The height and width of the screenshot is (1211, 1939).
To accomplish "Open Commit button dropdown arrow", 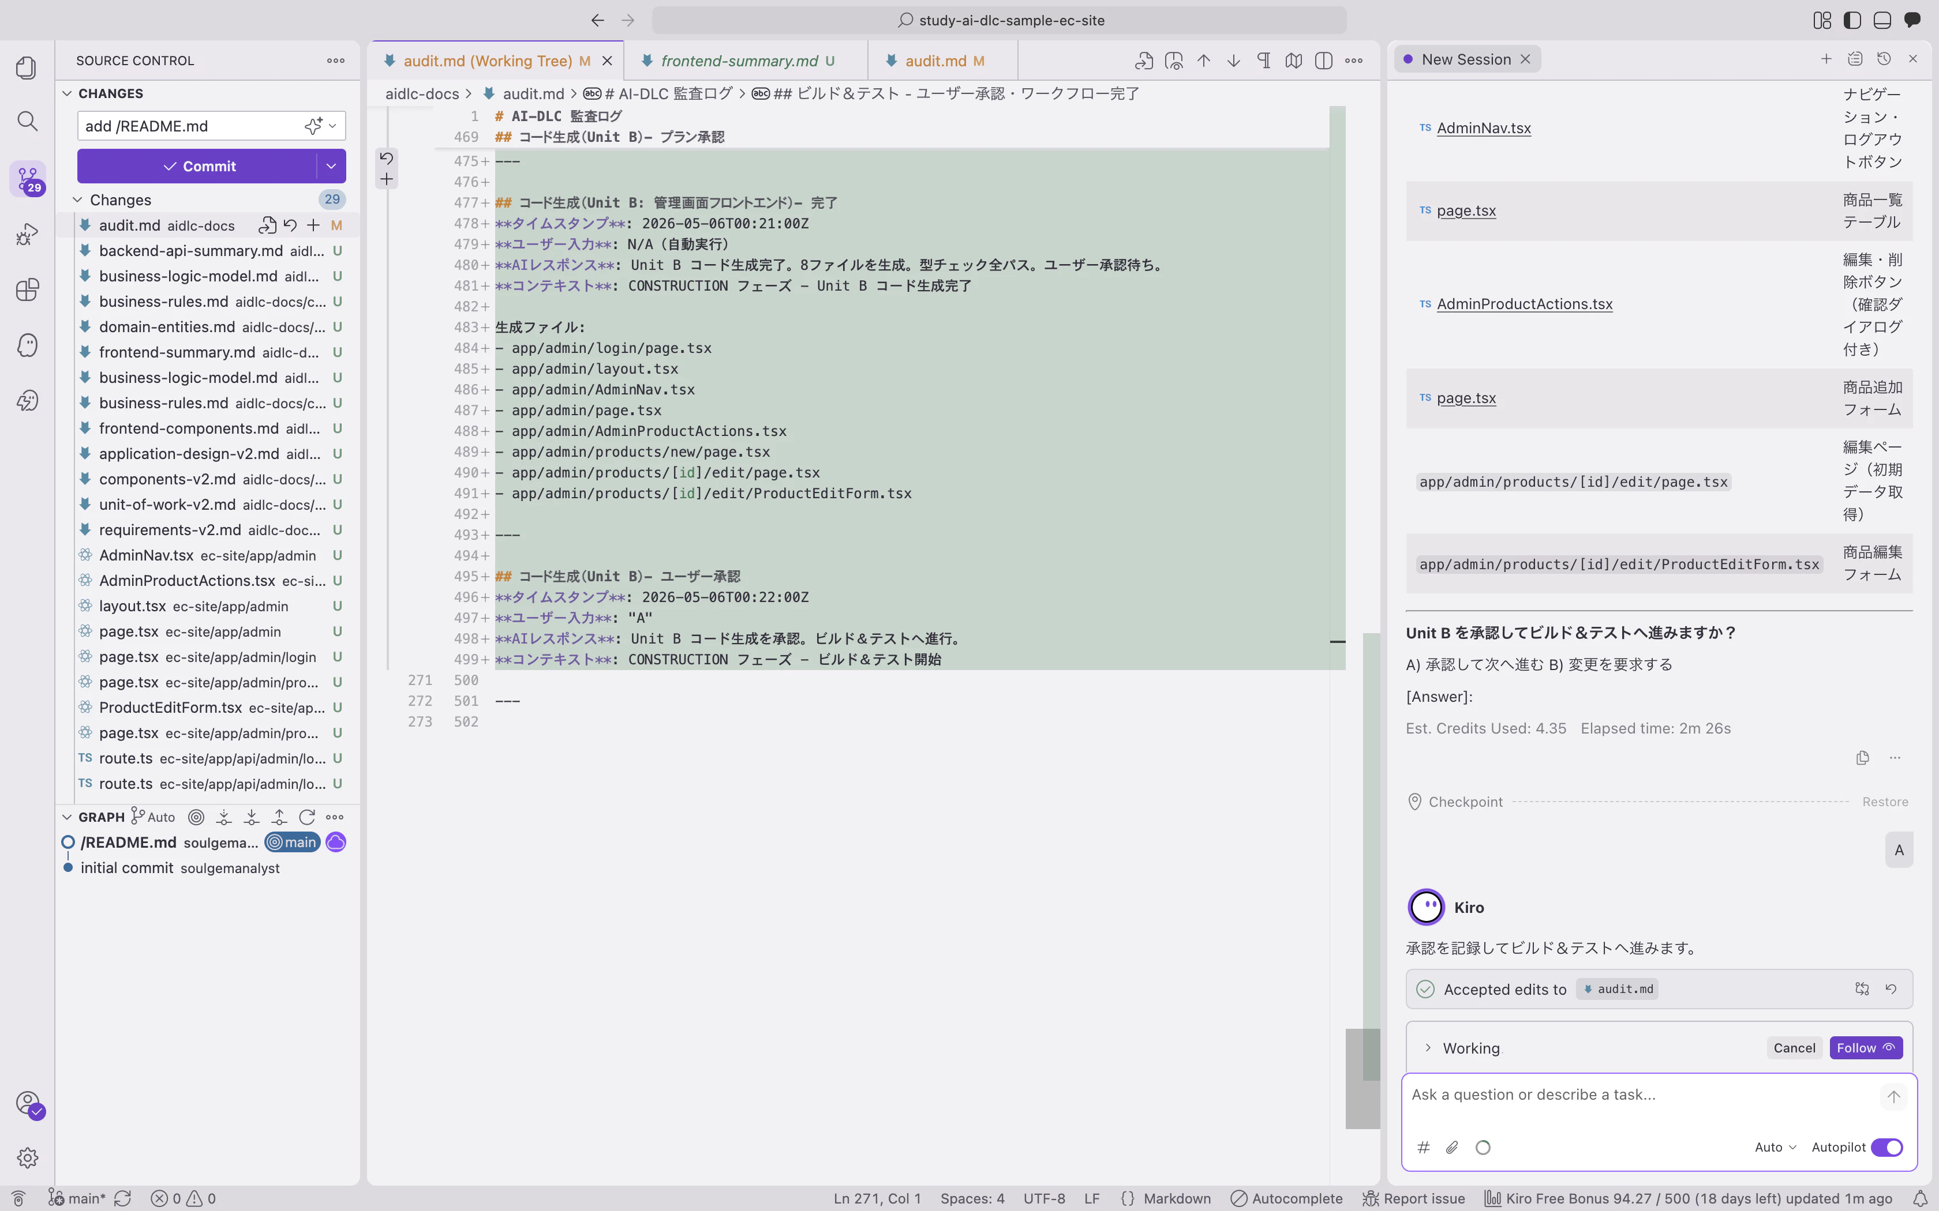I will coord(331,167).
